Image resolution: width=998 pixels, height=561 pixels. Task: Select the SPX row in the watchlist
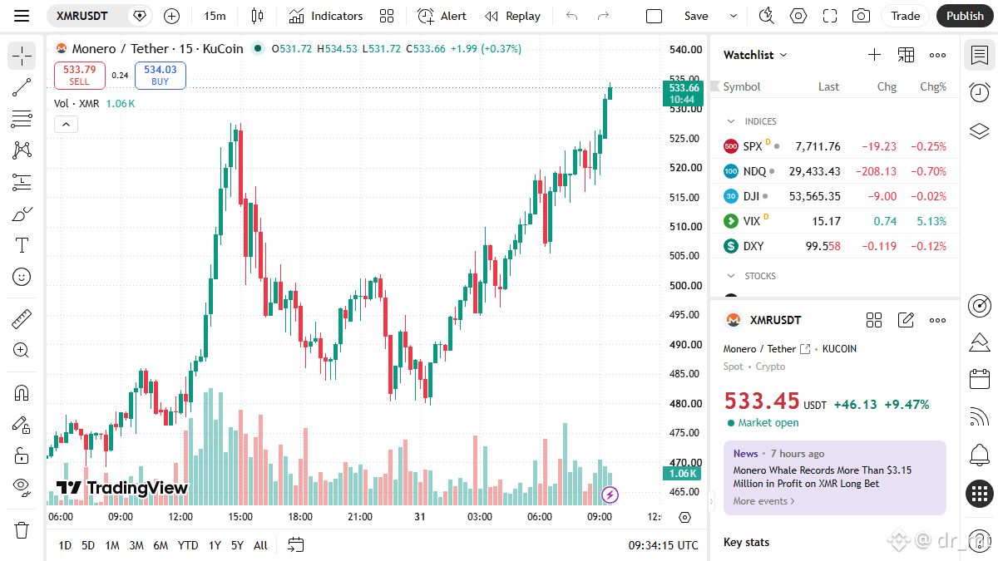(x=835, y=146)
